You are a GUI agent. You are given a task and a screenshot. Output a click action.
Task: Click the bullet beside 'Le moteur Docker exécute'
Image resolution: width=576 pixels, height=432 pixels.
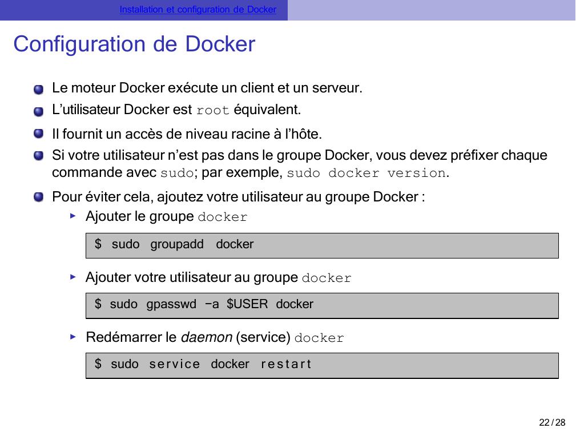(38, 90)
